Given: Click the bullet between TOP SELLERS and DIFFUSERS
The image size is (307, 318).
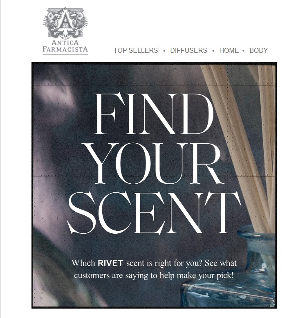Looking at the screenshot, I should (164, 51).
